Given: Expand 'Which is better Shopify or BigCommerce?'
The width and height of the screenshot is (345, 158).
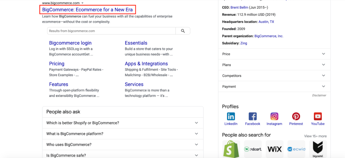Looking at the screenshot, I should point(123,123).
